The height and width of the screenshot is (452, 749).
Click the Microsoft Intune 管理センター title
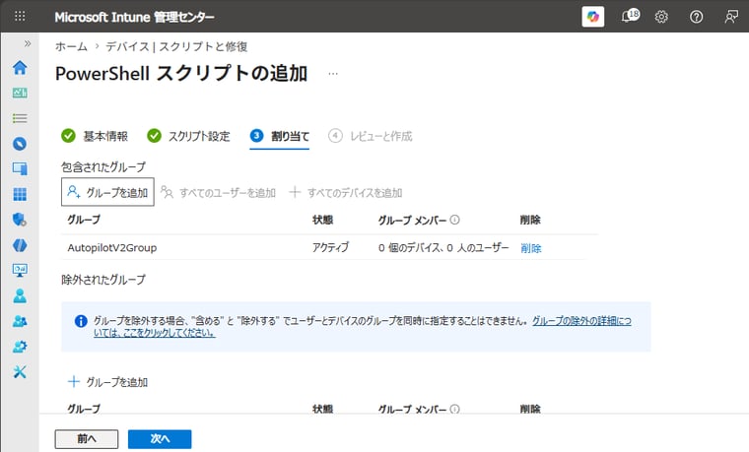click(134, 17)
